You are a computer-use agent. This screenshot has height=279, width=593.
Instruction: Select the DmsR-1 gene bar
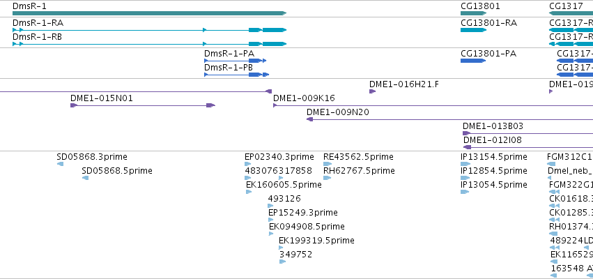point(149,13)
